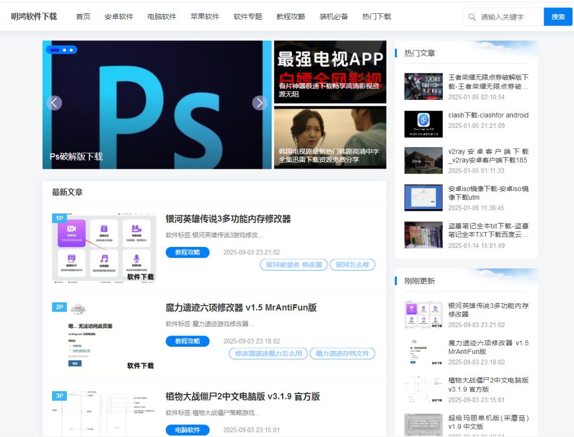Screen dimensions: 574x437
Task: Open the 热门下载 menu item
Action: point(377,17)
